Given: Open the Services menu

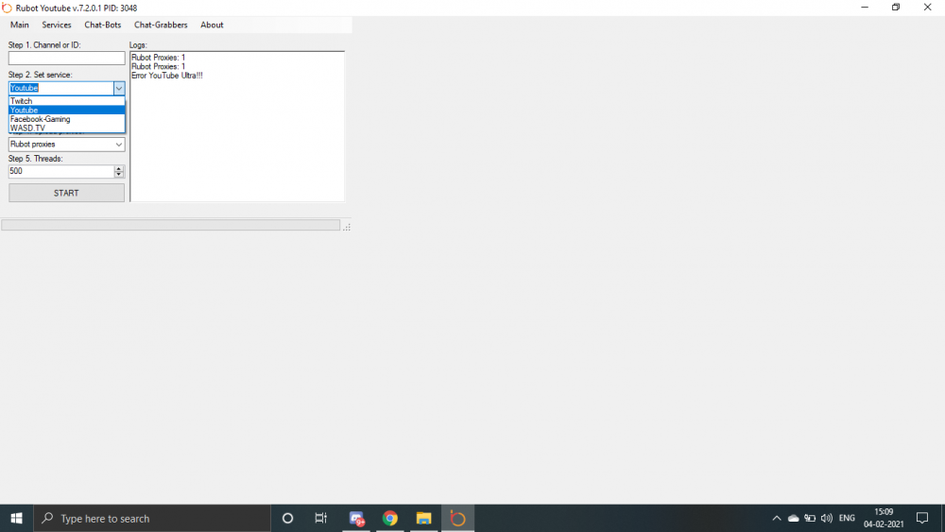Looking at the screenshot, I should click(57, 25).
